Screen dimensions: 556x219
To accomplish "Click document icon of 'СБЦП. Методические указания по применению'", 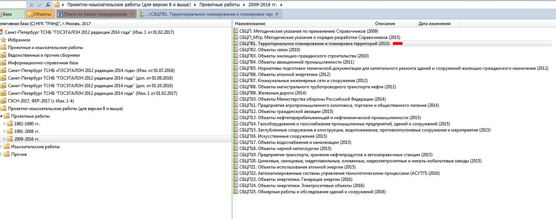I will pos(236,31).
